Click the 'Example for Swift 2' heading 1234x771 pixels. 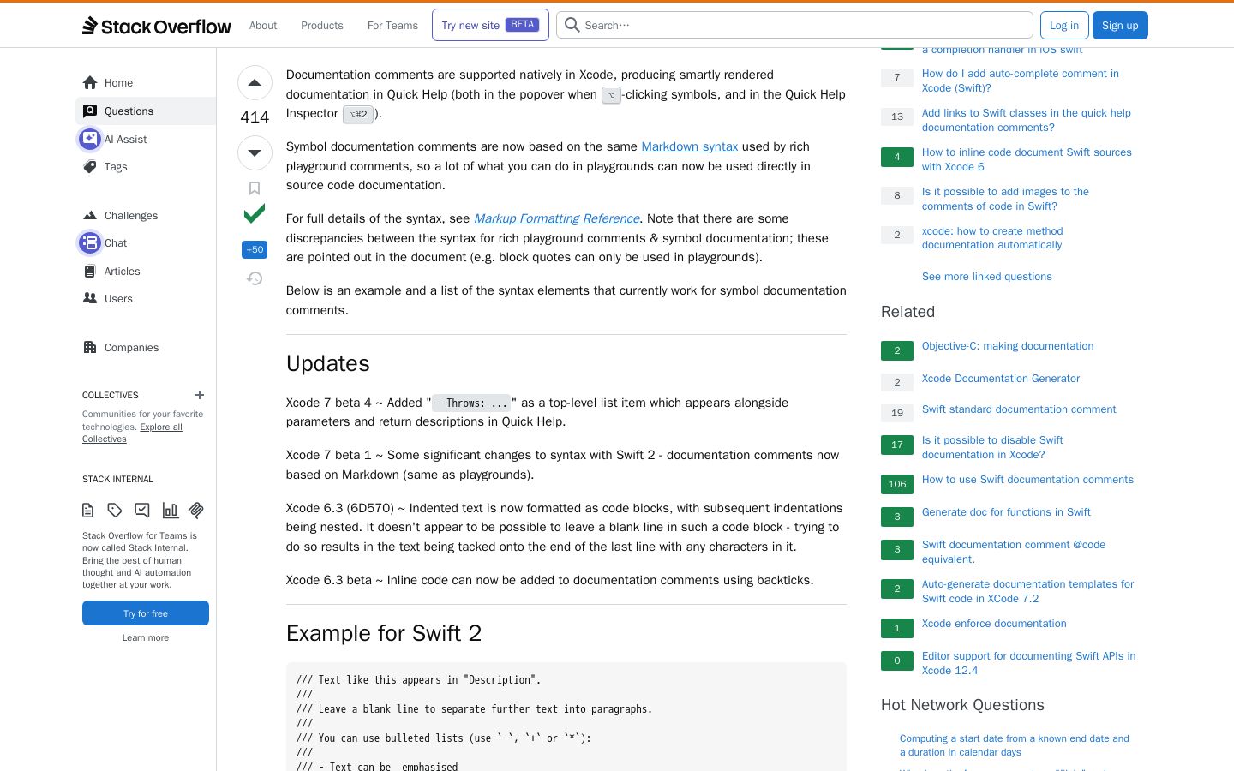(x=384, y=633)
